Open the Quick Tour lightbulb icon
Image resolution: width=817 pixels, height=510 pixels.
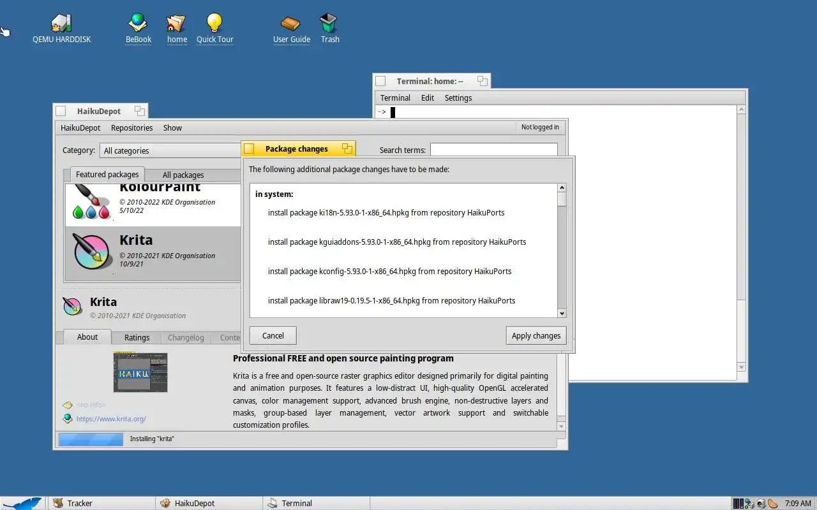[214, 23]
